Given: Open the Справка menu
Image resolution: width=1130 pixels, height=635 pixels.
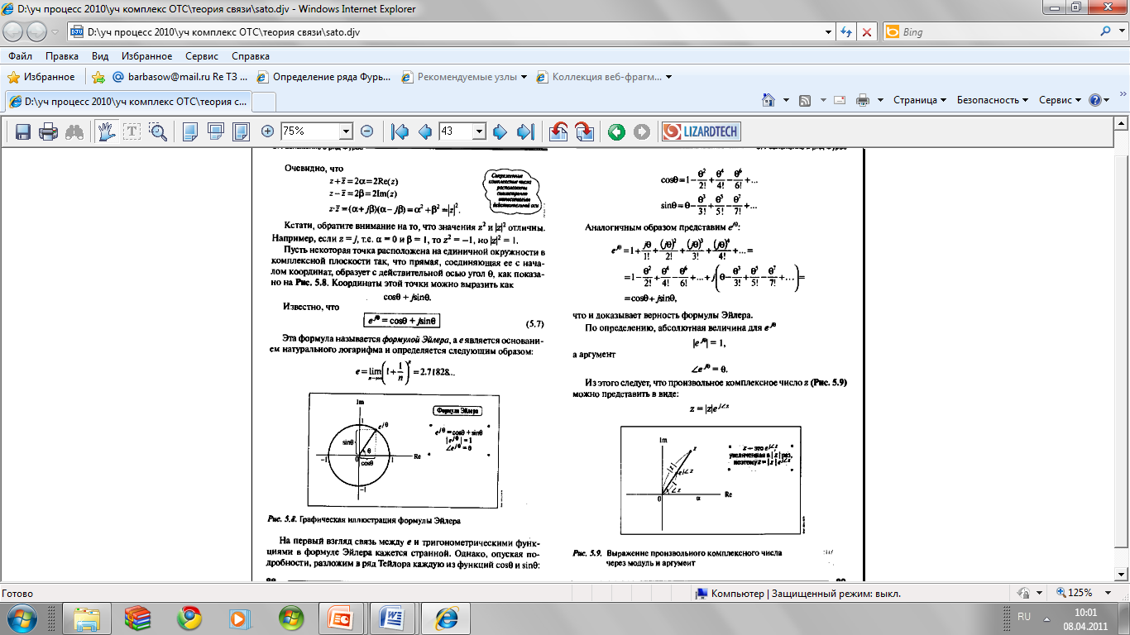Looking at the screenshot, I should (x=251, y=56).
